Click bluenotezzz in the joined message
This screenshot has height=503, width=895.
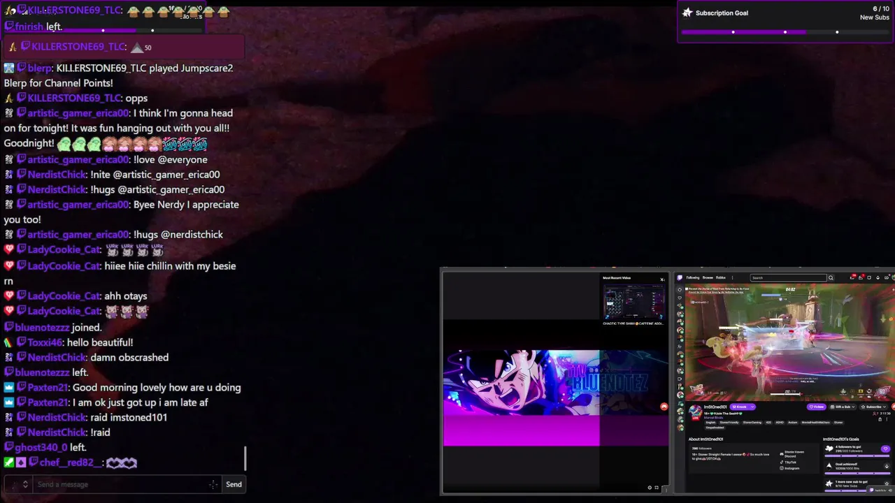42,328
